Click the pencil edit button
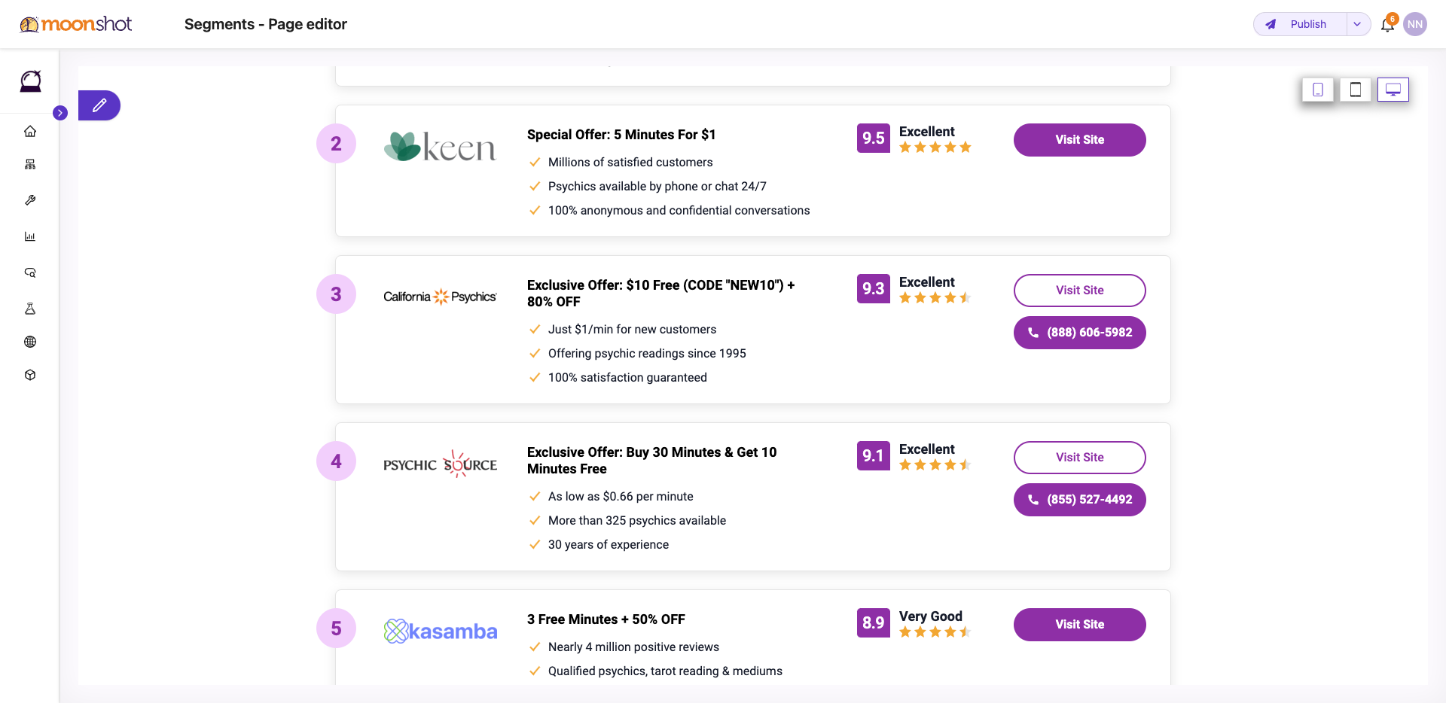The image size is (1446, 703). click(x=99, y=105)
